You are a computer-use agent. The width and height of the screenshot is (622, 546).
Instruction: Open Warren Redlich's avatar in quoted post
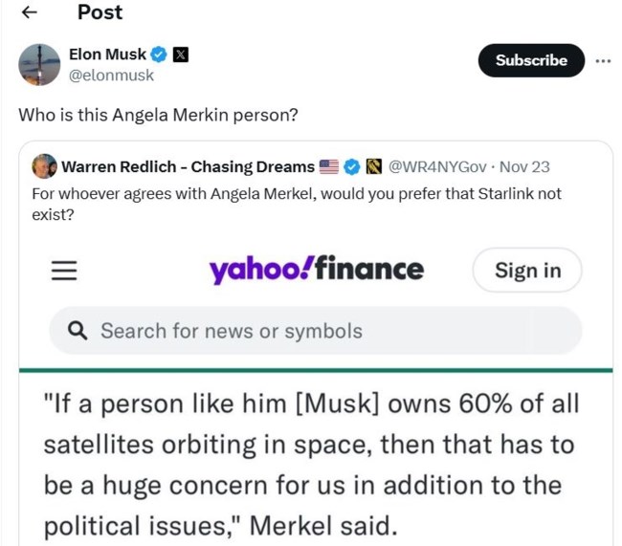(44, 166)
